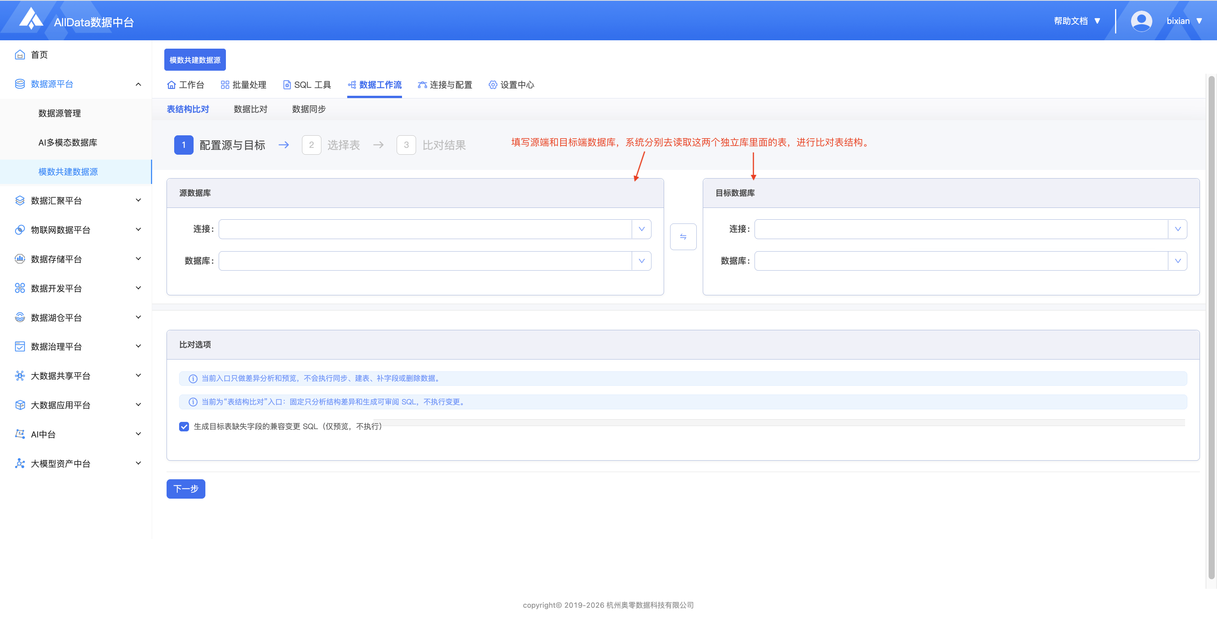Viewport: 1217px width, 618px height.
Task: Expand the 数据存储平台 menu chevron
Action: point(138,259)
